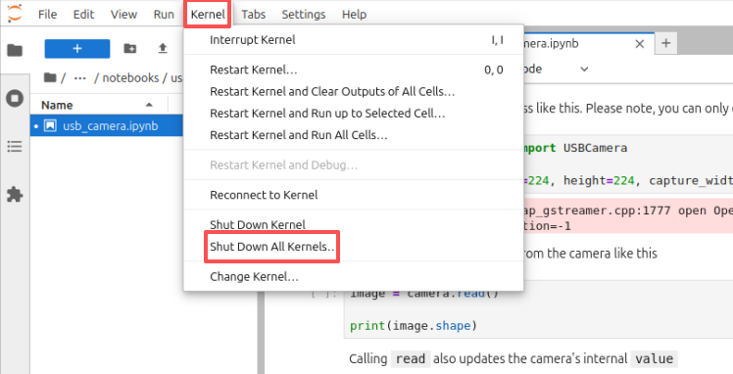Click the red gstreamer error output
The width and height of the screenshot is (733, 374).
[628, 218]
